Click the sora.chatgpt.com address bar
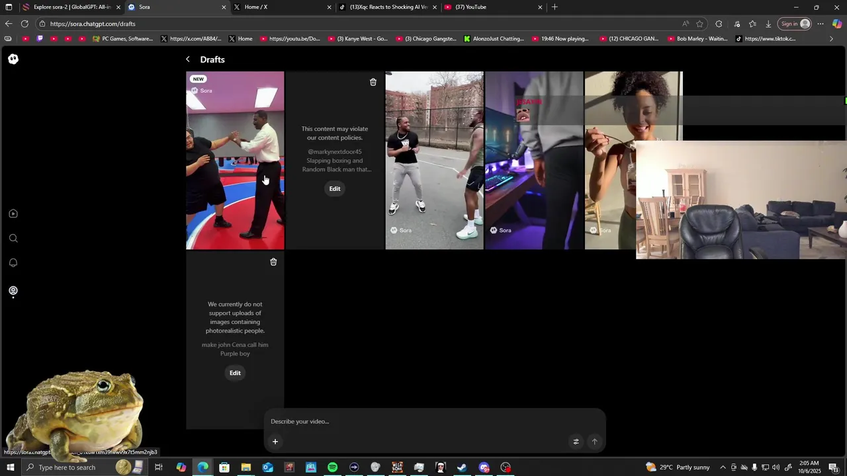Viewport: 847px width, 476px height. [x=357, y=24]
